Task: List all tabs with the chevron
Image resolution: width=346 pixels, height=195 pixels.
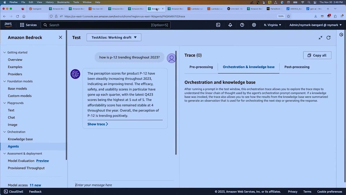Action: click(335, 9)
